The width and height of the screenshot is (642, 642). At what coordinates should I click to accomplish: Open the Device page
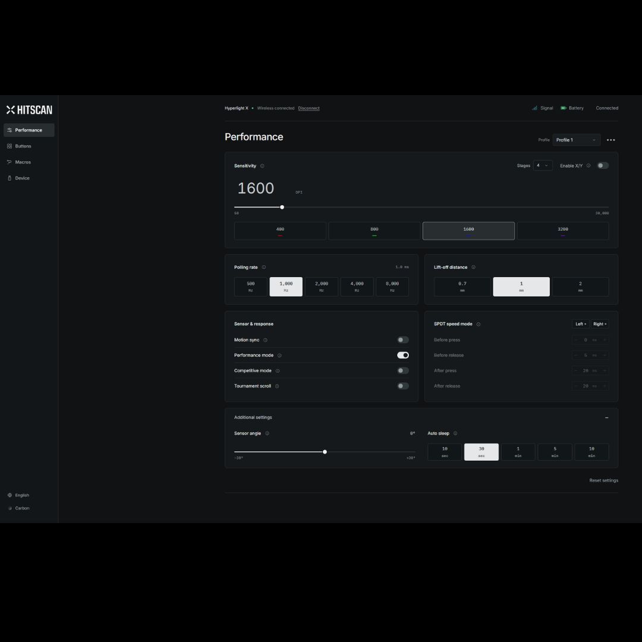click(x=29, y=178)
